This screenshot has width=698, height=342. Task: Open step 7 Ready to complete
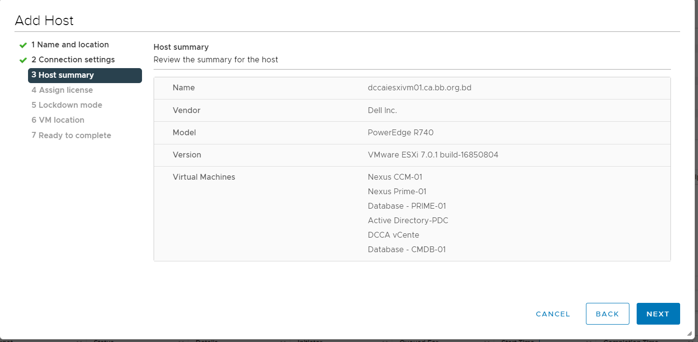[x=71, y=135]
